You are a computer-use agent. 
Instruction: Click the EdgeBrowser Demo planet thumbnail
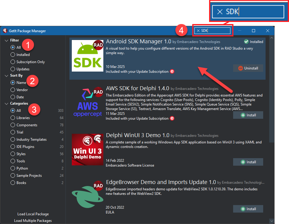87,196
